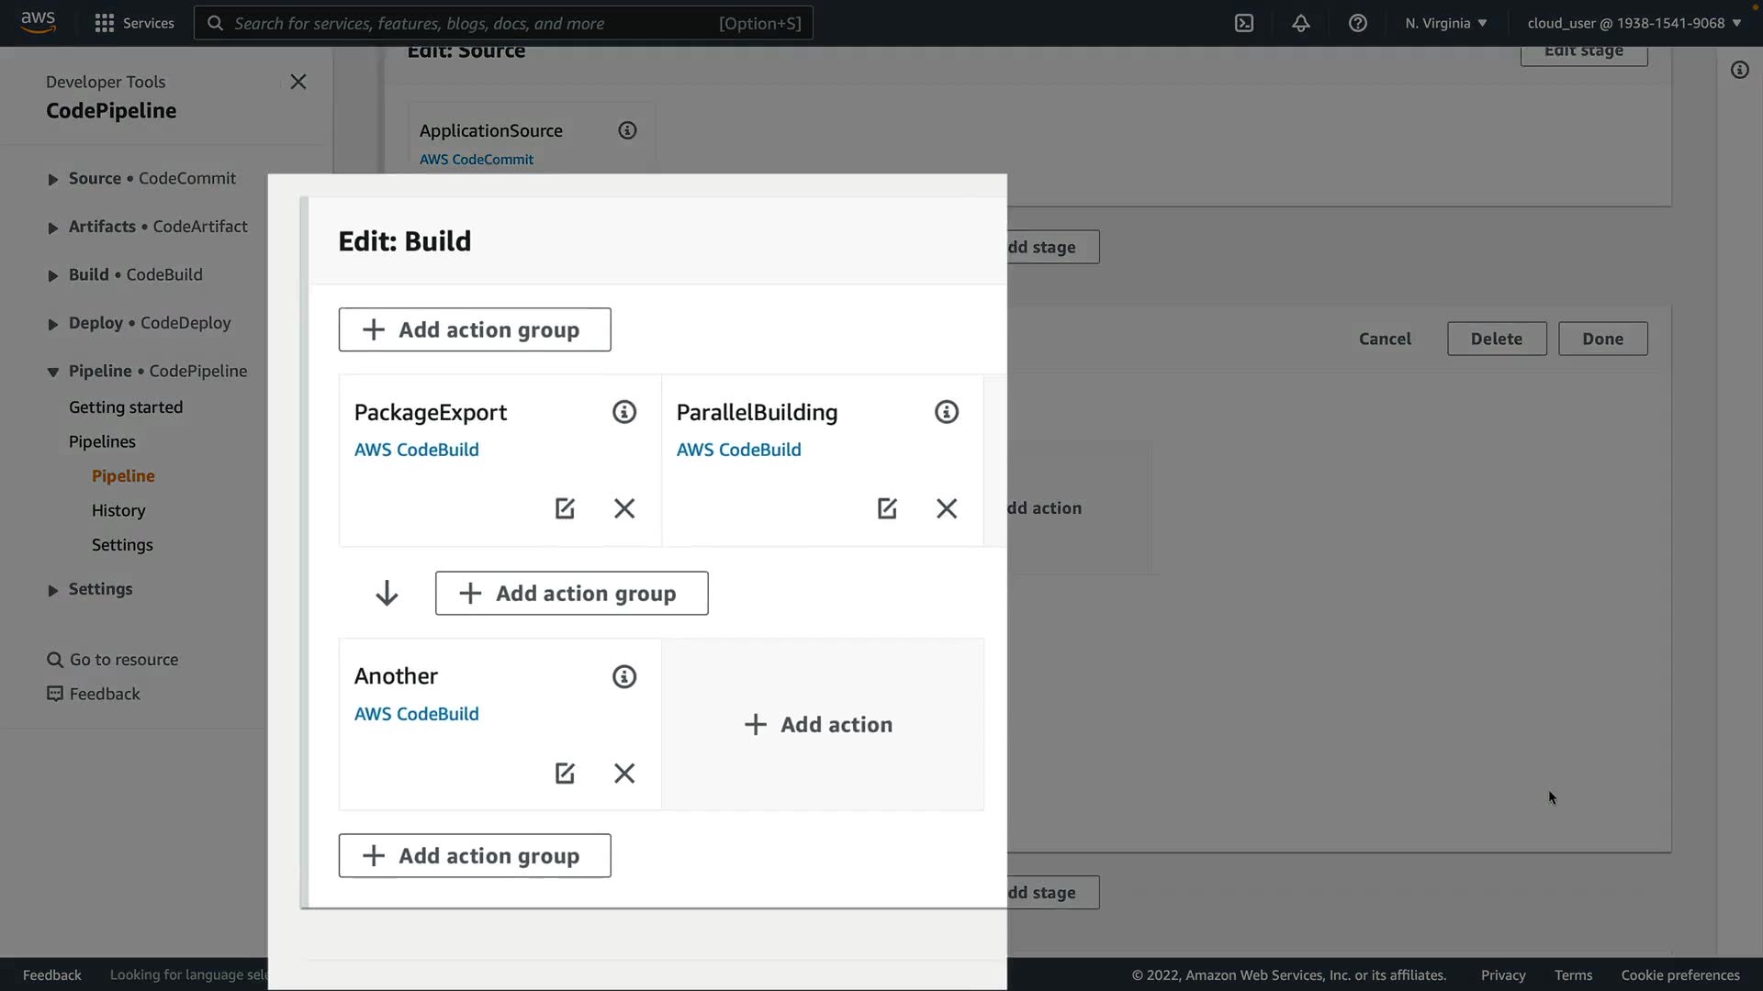Delete the Another action

click(x=624, y=774)
